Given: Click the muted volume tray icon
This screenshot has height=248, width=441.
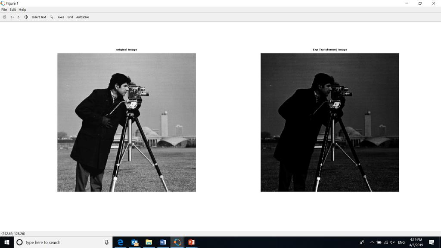Looking at the screenshot, I should tap(393, 242).
